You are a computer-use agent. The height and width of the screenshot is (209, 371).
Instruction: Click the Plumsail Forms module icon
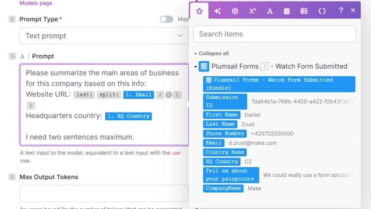[204, 66]
